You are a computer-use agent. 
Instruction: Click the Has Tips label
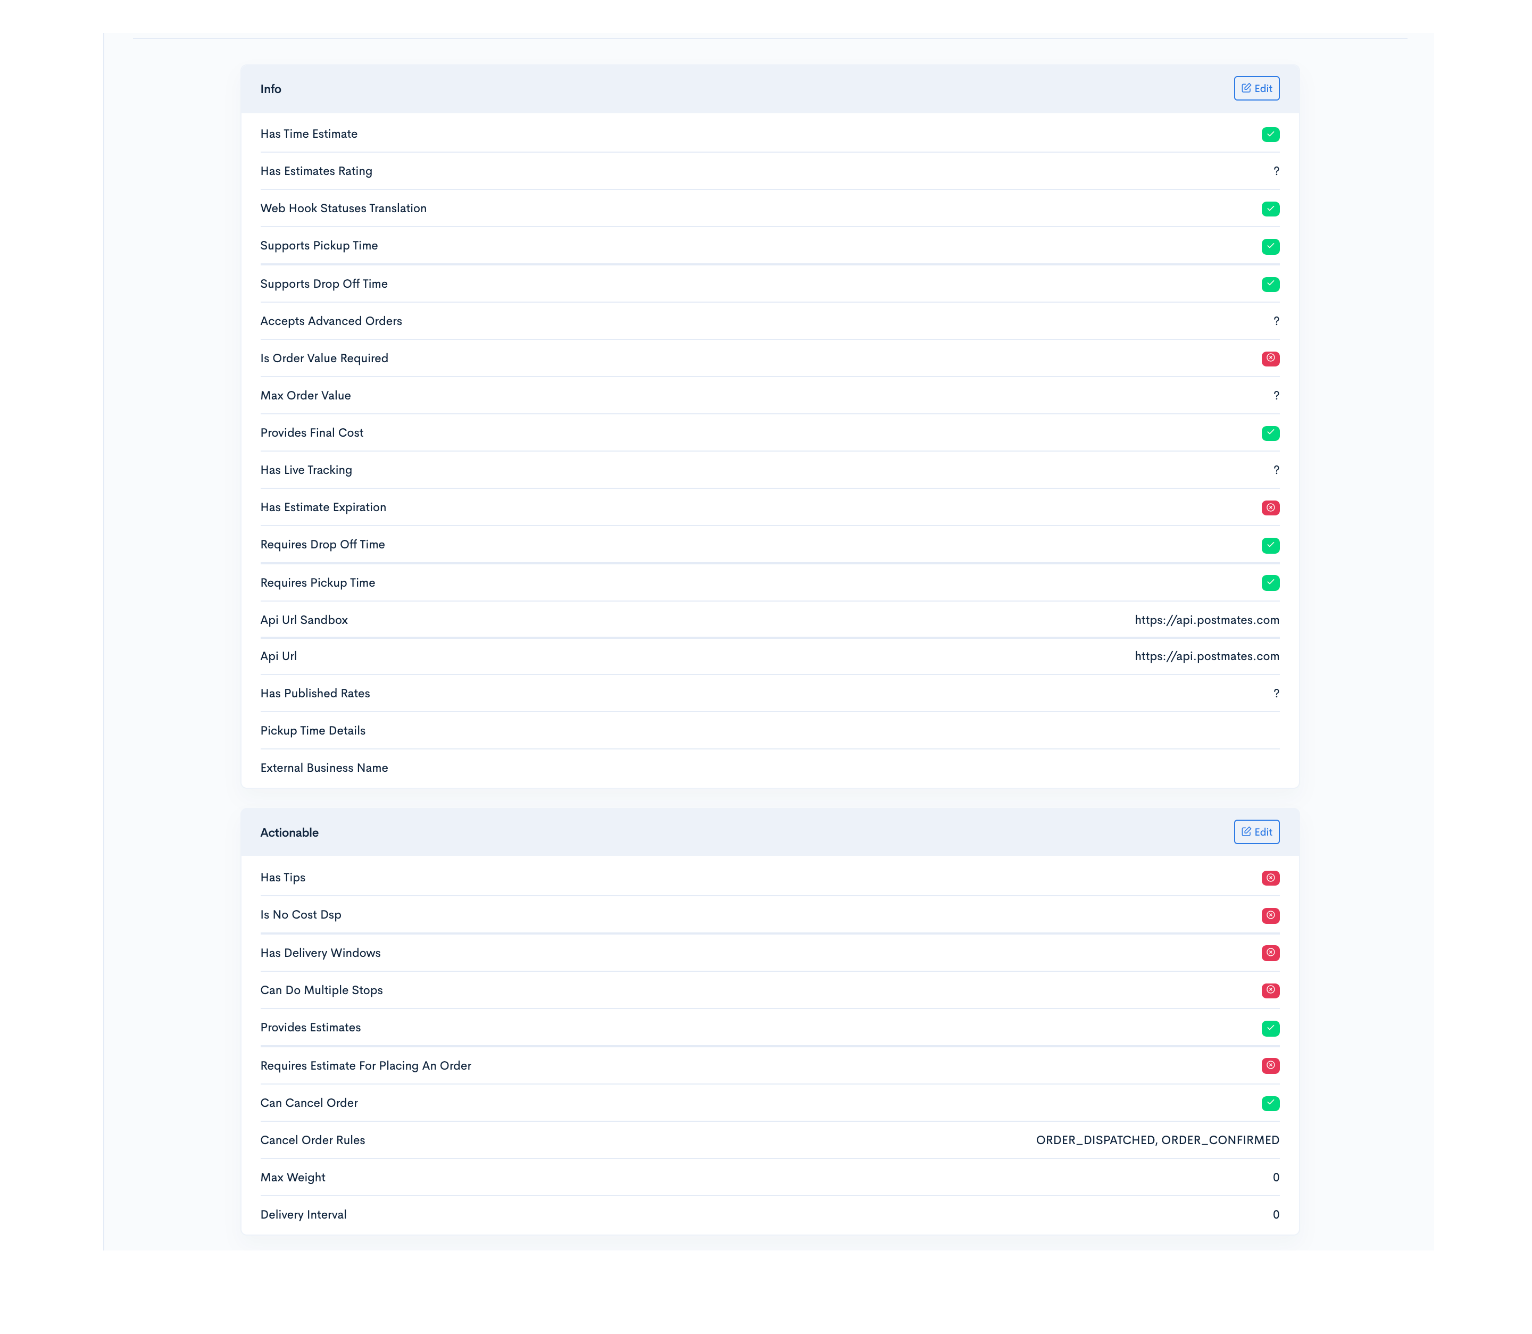pos(283,878)
